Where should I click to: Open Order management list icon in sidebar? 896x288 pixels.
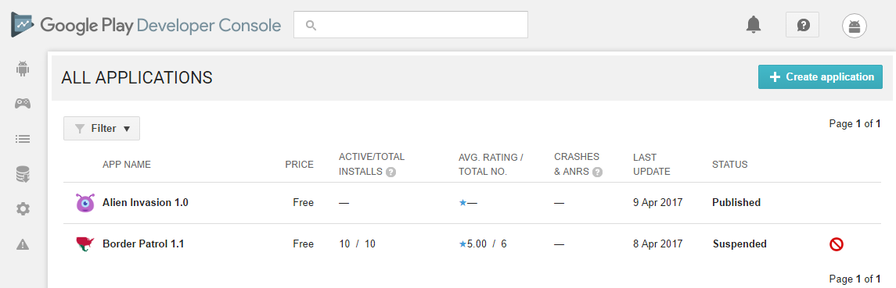point(23,139)
